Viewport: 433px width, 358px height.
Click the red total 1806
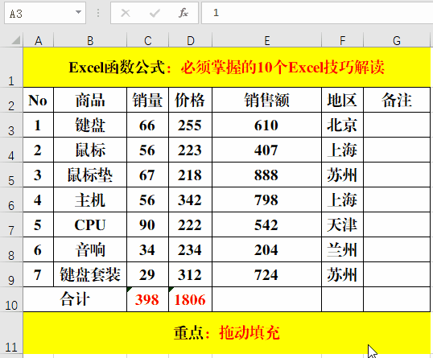(190, 299)
